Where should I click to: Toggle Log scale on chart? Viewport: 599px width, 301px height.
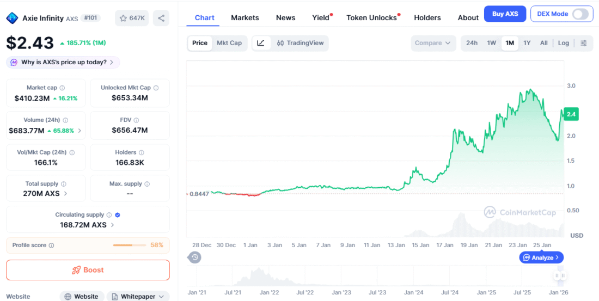tap(564, 43)
